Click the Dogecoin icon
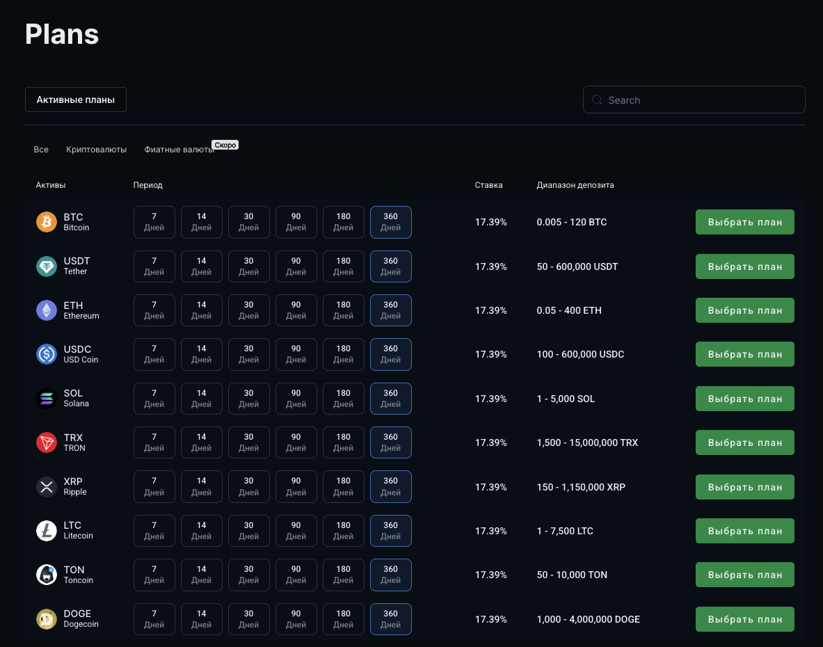The width and height of the screenshot is (823, 647). 46,619
